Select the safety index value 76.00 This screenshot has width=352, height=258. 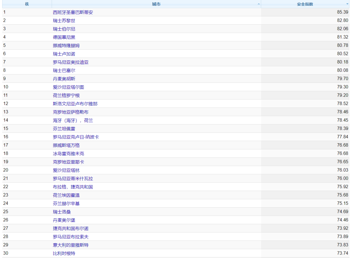343,178
